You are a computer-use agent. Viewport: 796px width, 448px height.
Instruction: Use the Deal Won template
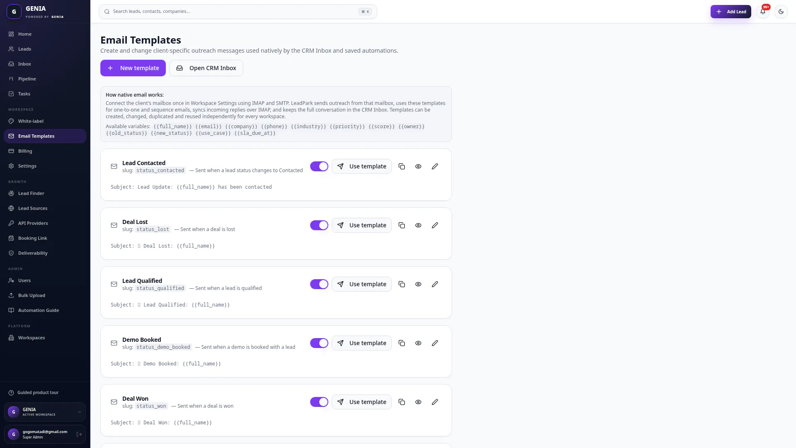362,402
